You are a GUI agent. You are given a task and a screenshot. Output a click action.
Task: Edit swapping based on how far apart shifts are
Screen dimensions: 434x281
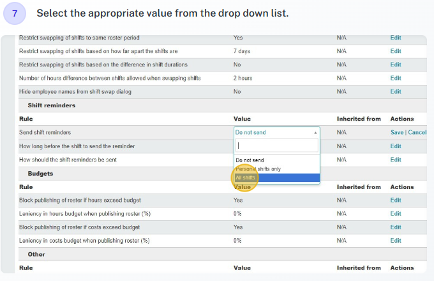(x=396, y=51)
